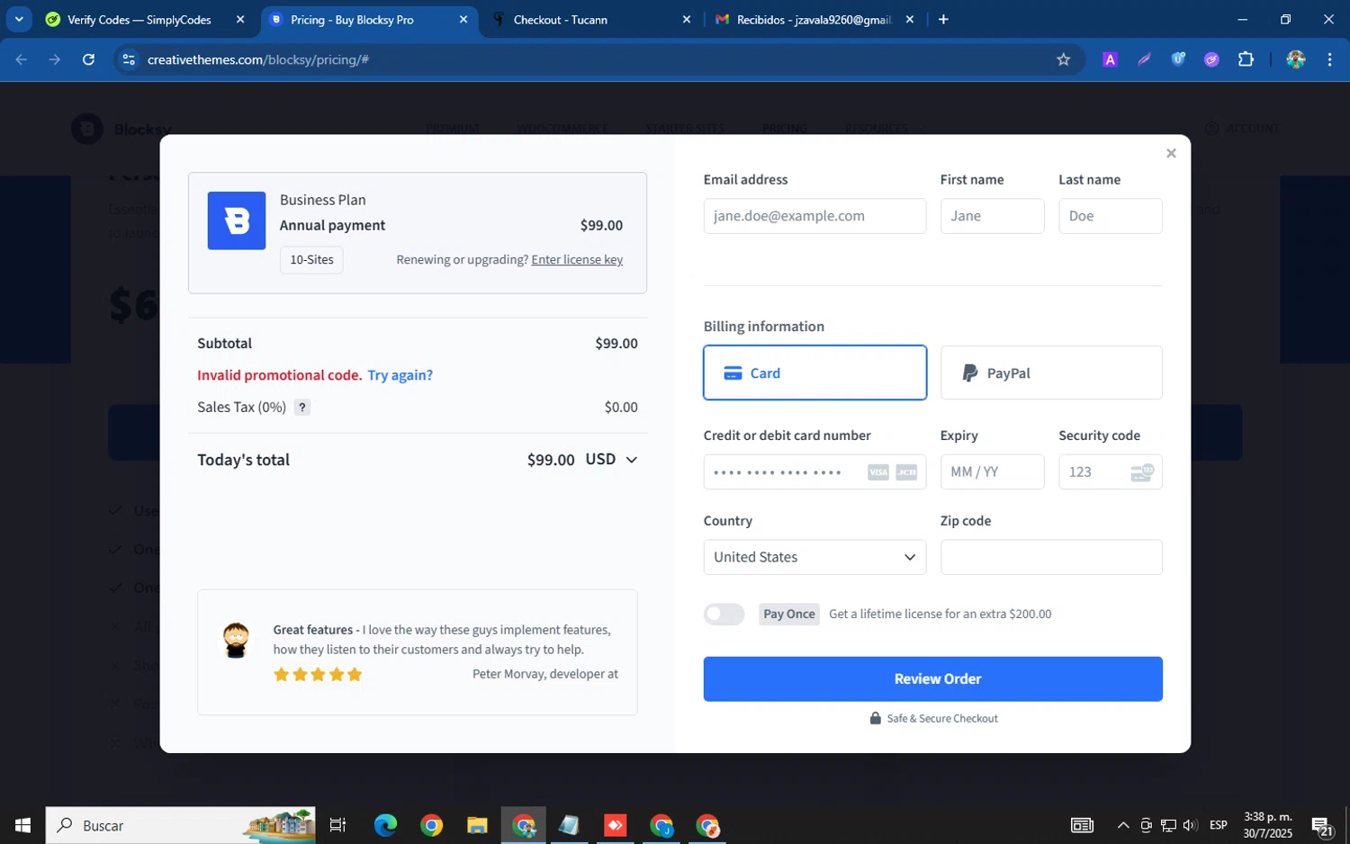Click the Today's total $99.00 amount
1350x844 pixels.
coord(551,460)
